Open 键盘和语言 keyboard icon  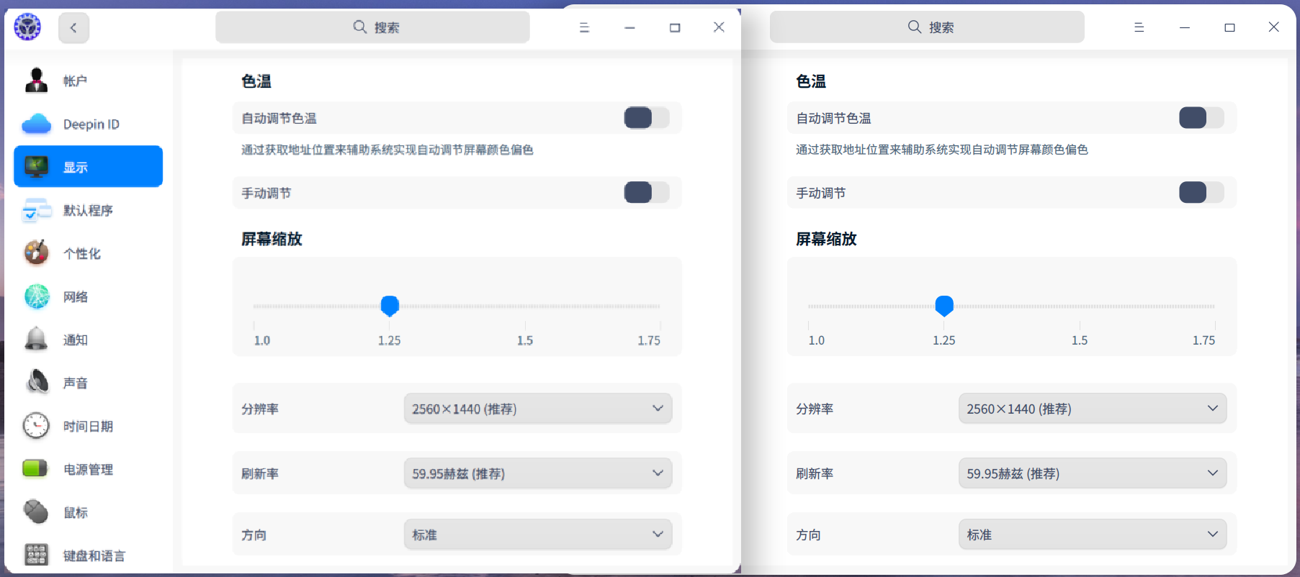click(36, 555)
